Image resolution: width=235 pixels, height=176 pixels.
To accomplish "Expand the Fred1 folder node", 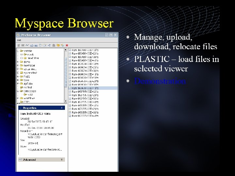I will [x=18, y=76].
